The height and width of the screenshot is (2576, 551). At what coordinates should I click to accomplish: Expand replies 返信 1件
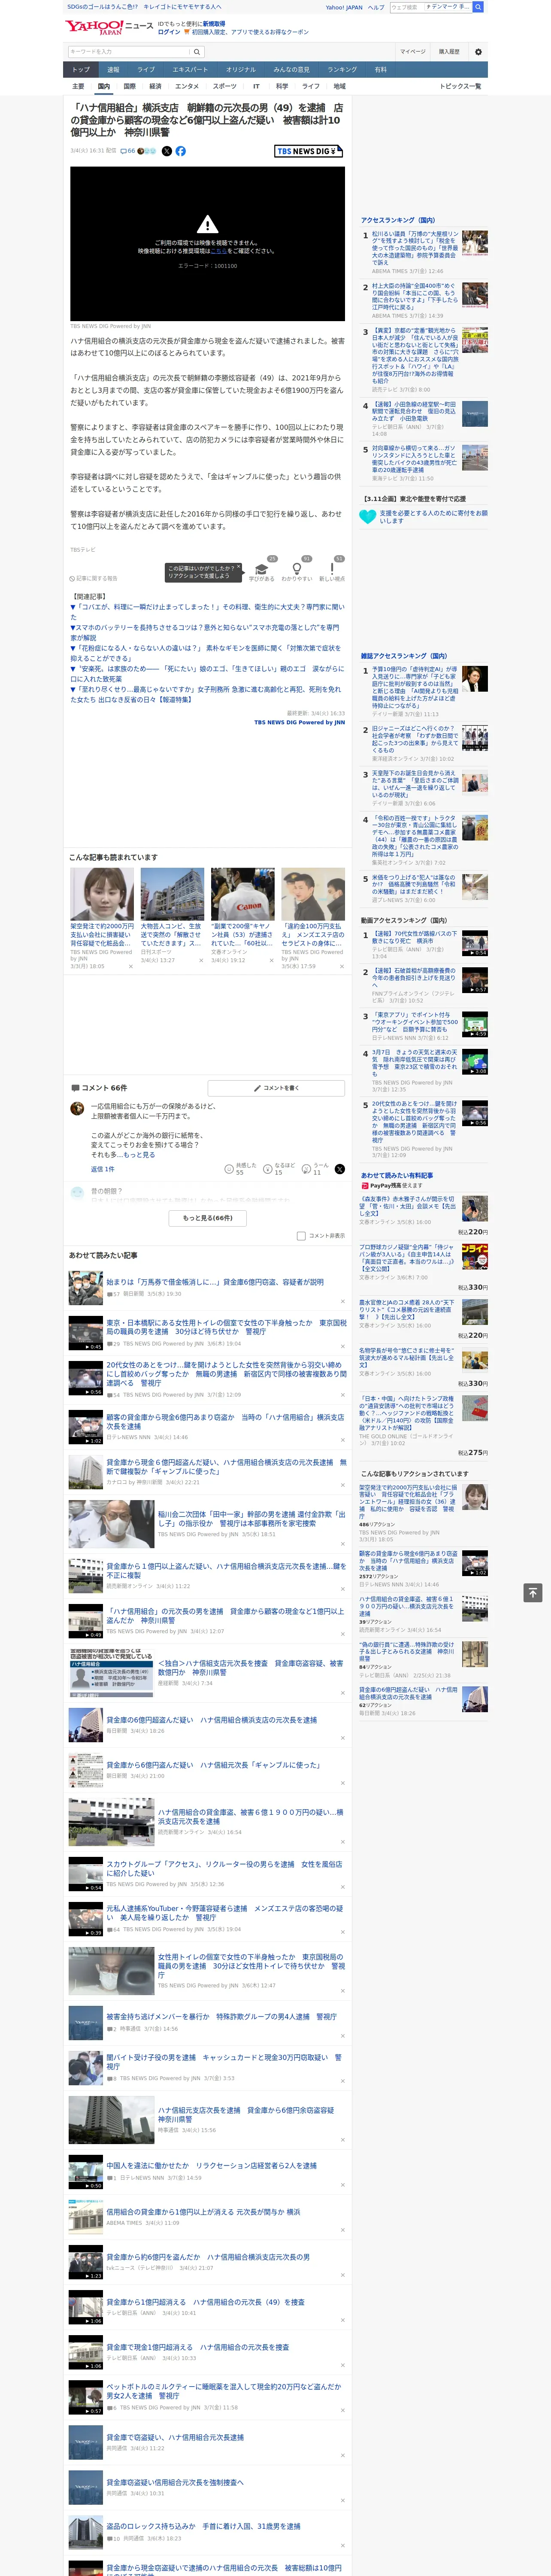(103, 1169)
